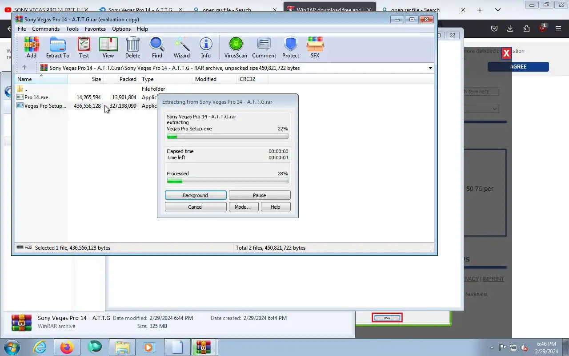Click the SFX box icon
Image resolution: width=569 pixels, height=356 pixels.
click(315, 48)
